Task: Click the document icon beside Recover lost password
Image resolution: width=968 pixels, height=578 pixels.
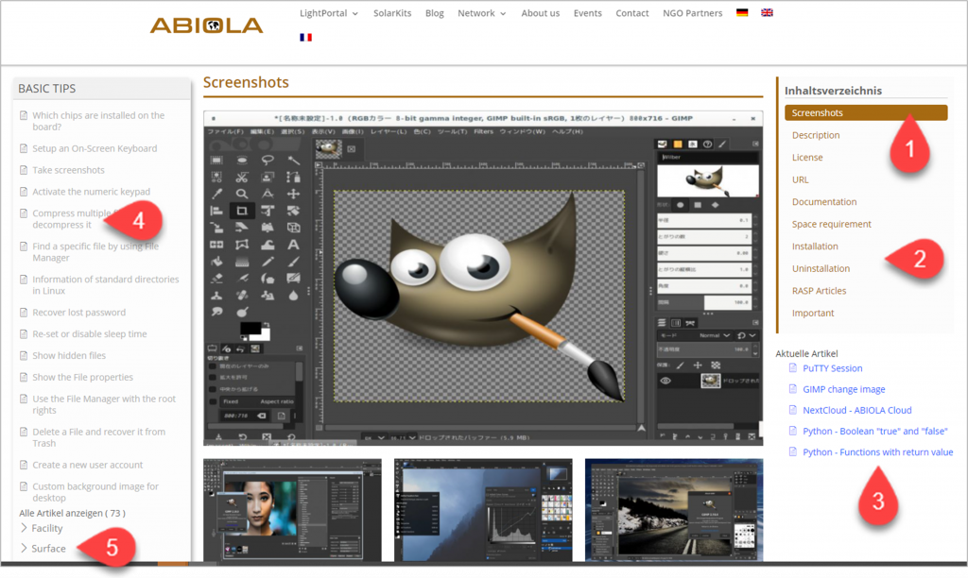Action: tap(24, 313)
